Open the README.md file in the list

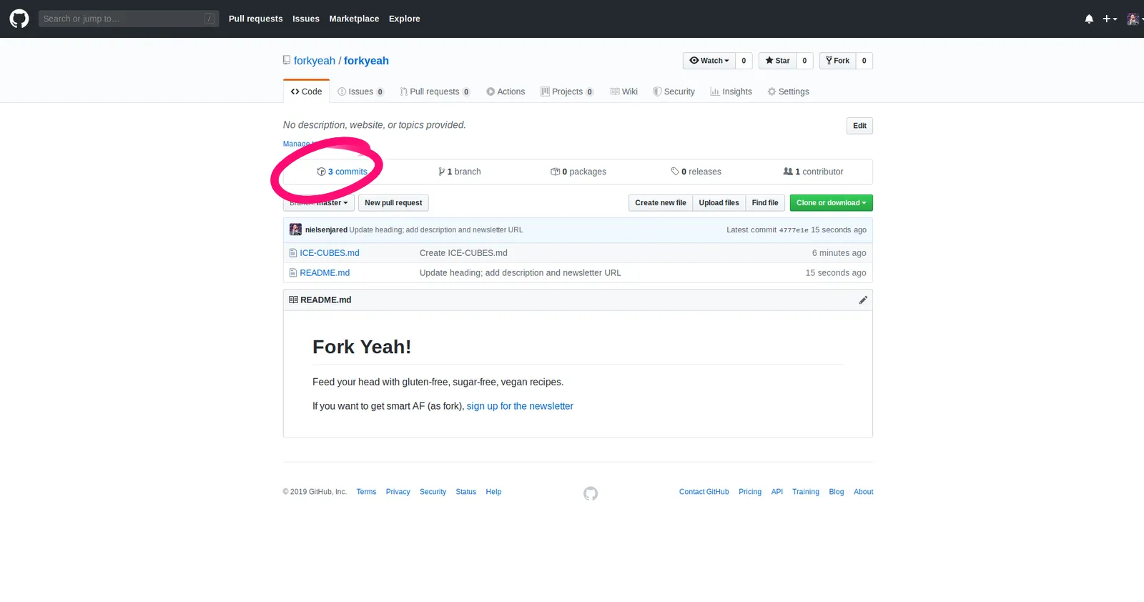pos(325,273)
